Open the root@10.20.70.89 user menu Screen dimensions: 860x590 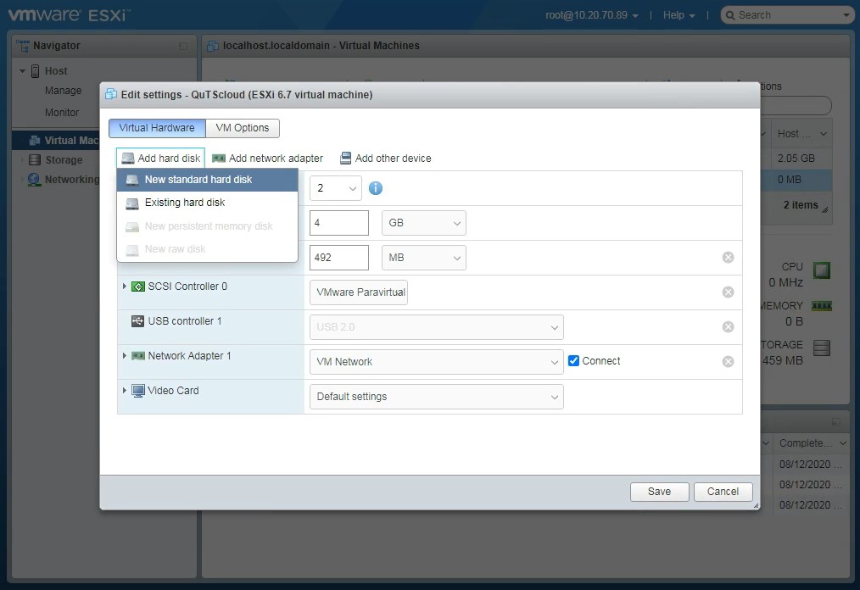click(592, 15)
